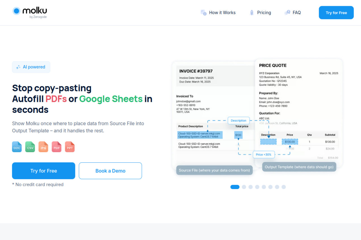Click the PRICE QUOTE title
This screenshot has height=240, width=361.
tap(273, 66)
